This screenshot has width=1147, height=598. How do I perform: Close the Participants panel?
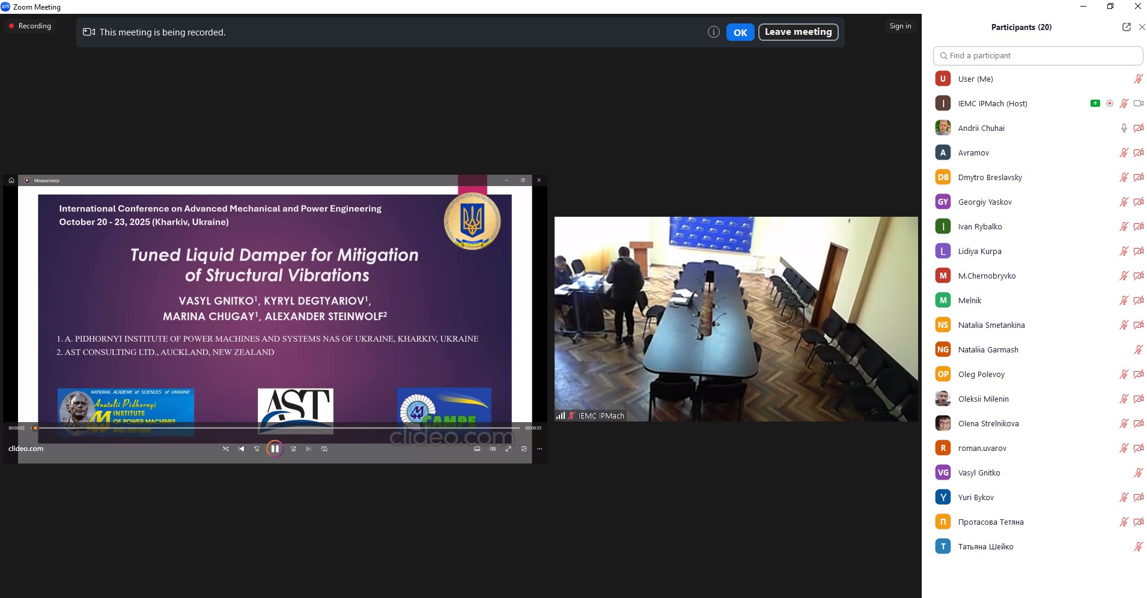[1142, 27]
